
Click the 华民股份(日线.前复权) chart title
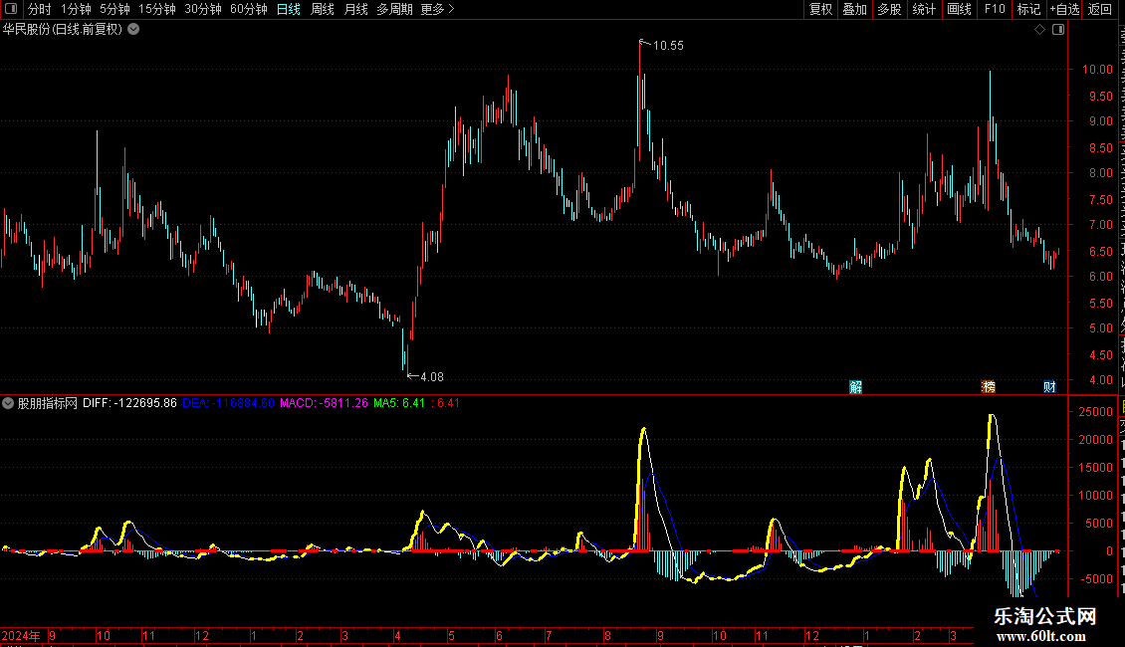click(63, 30)
